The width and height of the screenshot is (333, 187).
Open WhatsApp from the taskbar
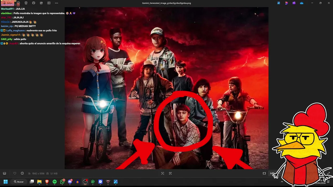point(62,182)
